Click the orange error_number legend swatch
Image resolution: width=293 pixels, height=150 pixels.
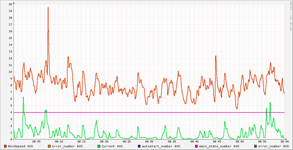coord(49,146)
